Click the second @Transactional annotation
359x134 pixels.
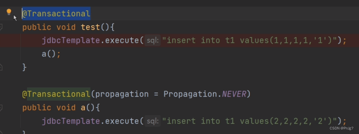56,94
